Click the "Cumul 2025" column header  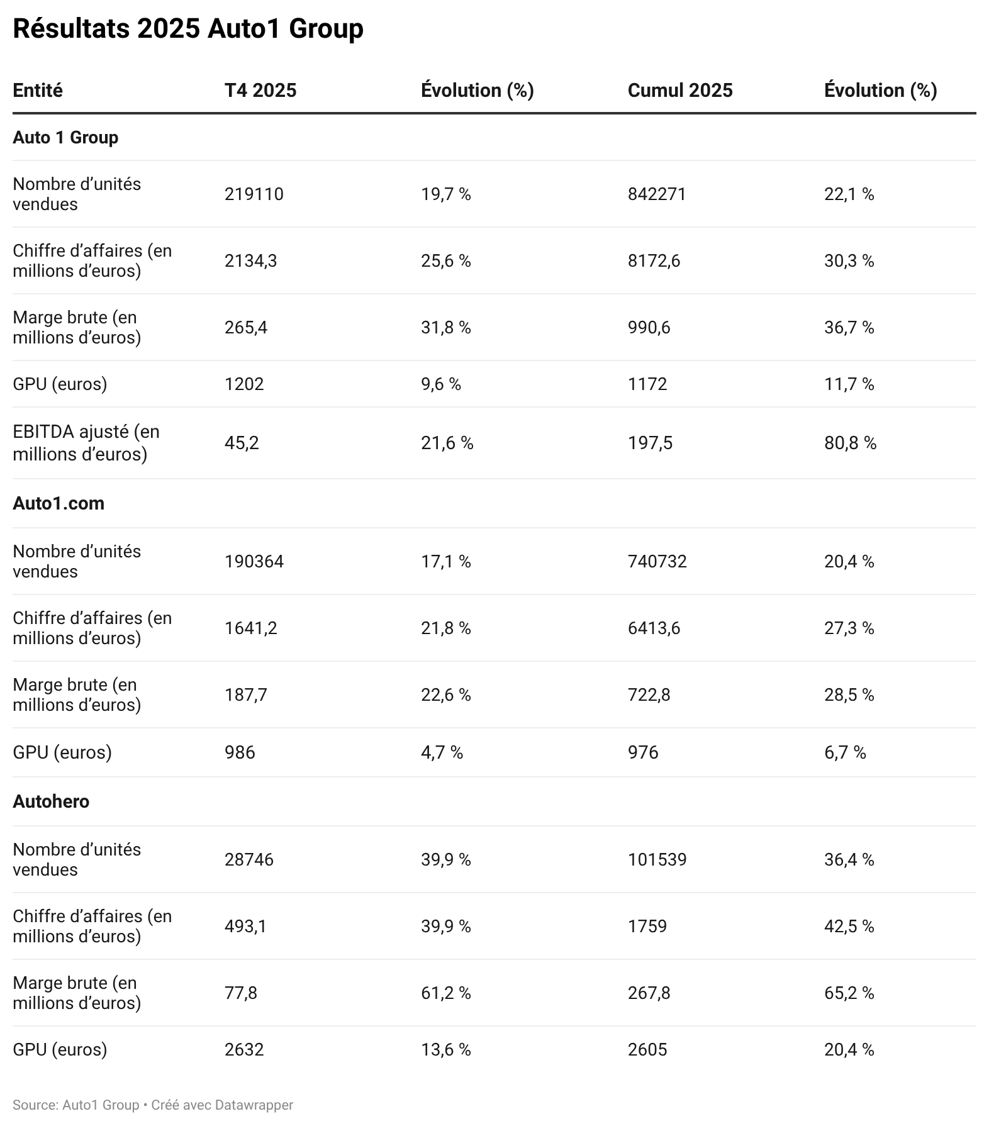pos(680,91)
